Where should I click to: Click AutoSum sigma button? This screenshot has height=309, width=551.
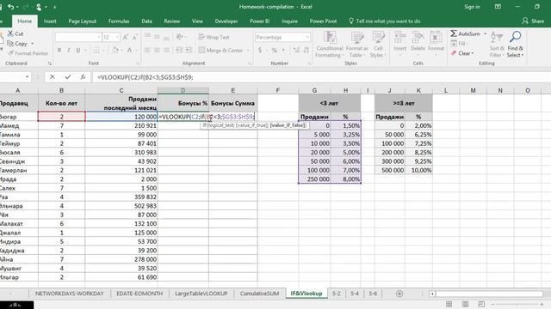point(465,33)
